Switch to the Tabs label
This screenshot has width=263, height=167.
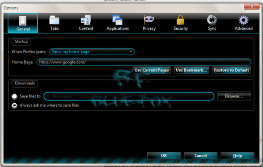[54, 28]
